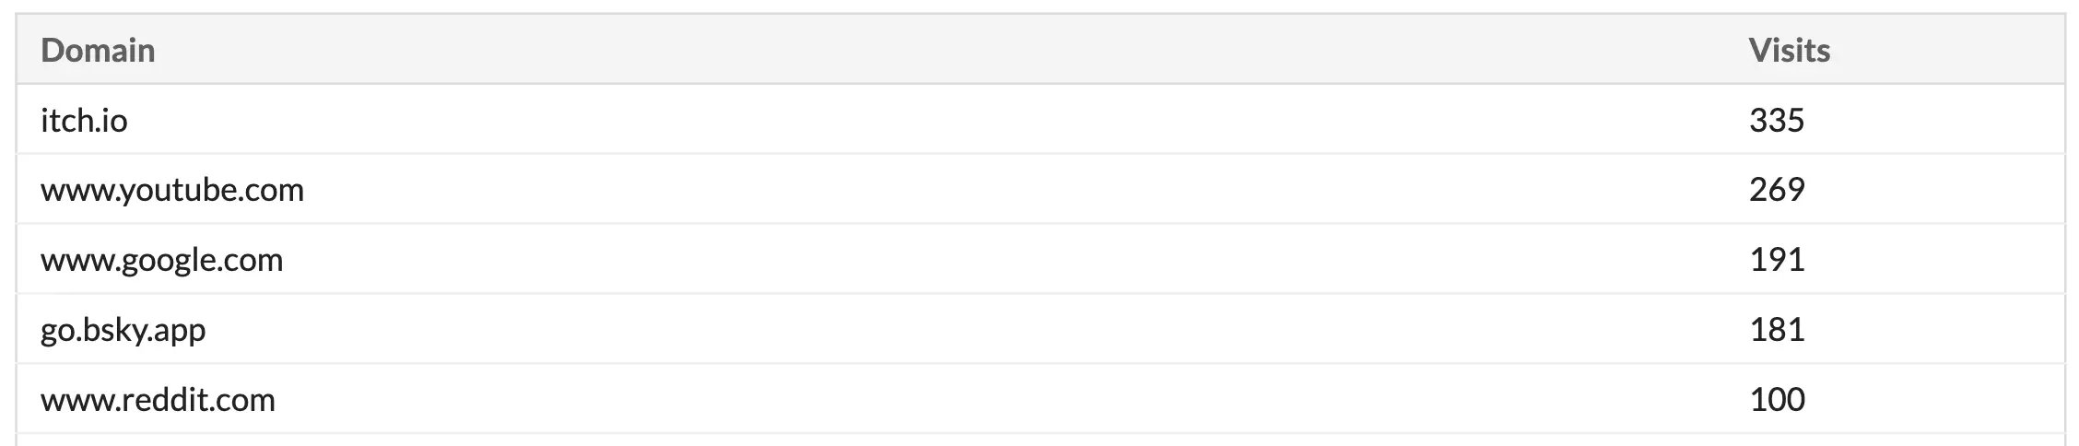2079x446 pixels.
Task: Select the whole itch.io table row
Action: pyautogui.click(x=922, y=120)
